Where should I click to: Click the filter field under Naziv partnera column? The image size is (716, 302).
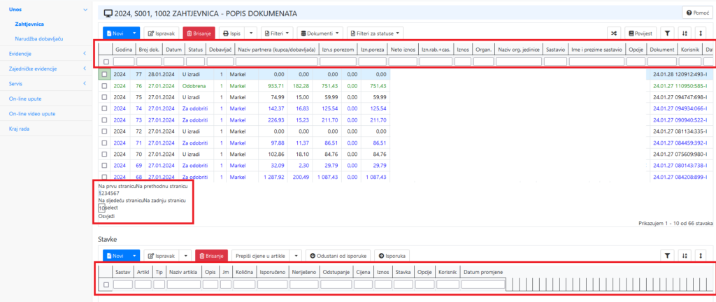(277, 62)
